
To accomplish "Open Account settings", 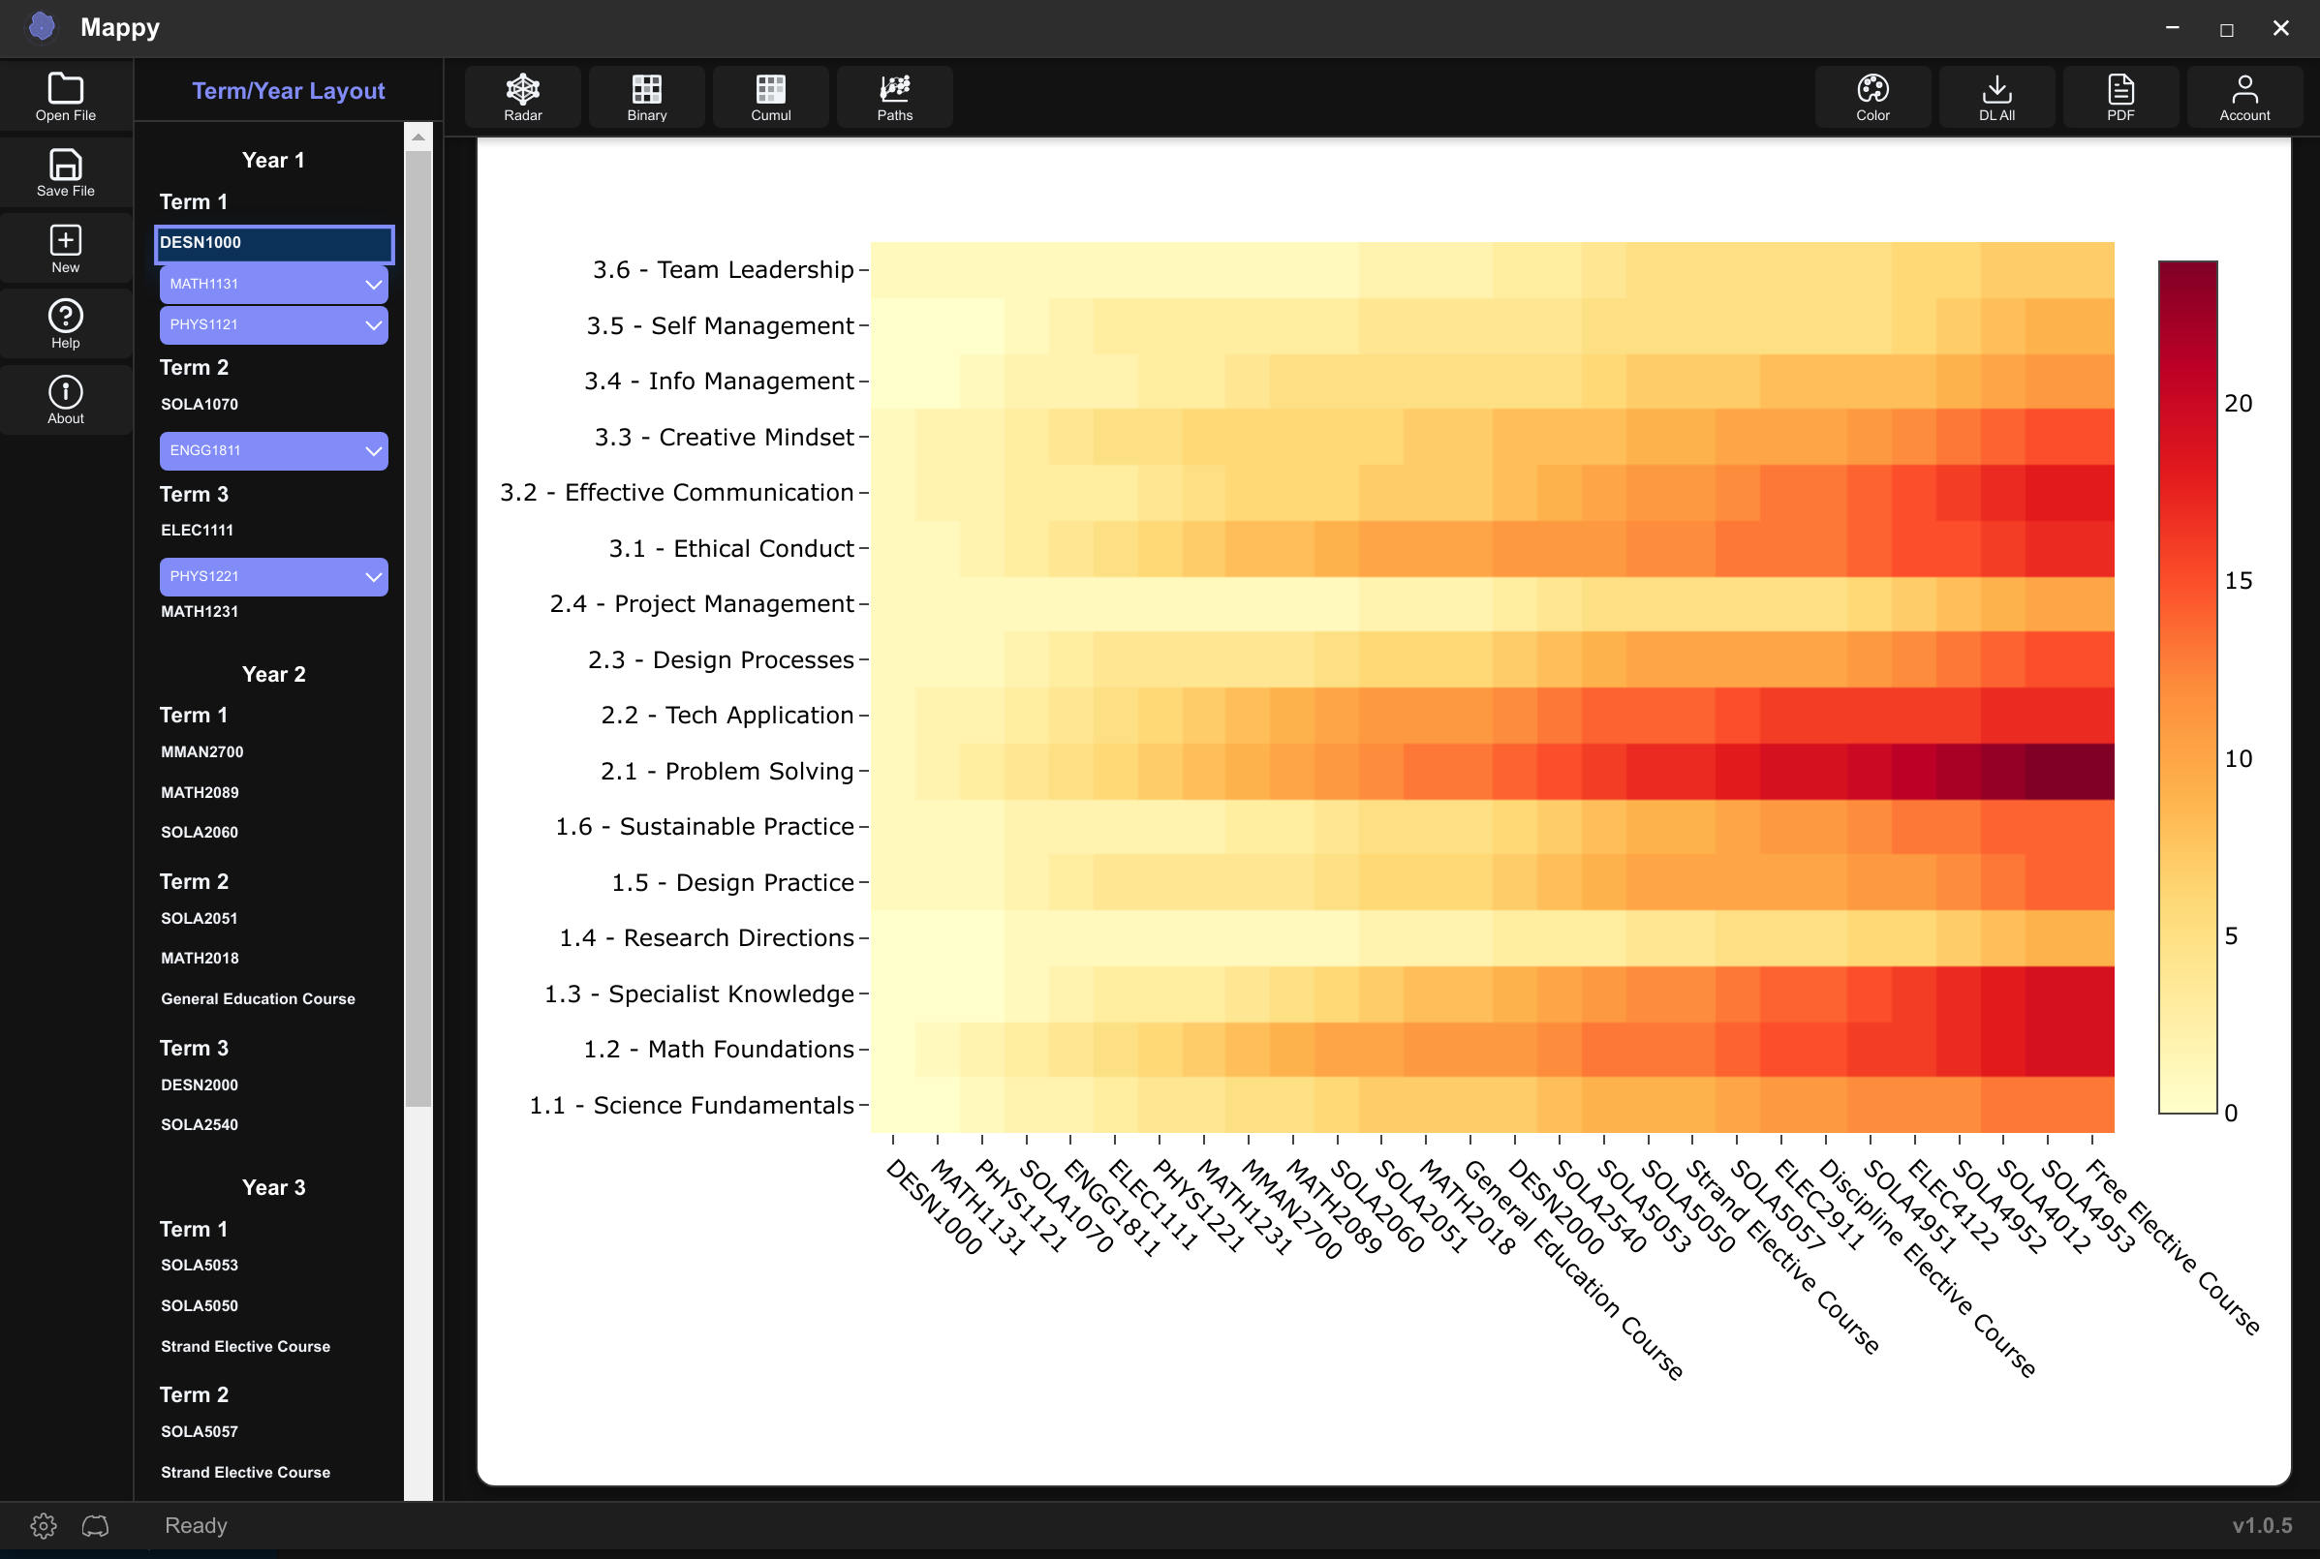I will (x=2245, y=96).
